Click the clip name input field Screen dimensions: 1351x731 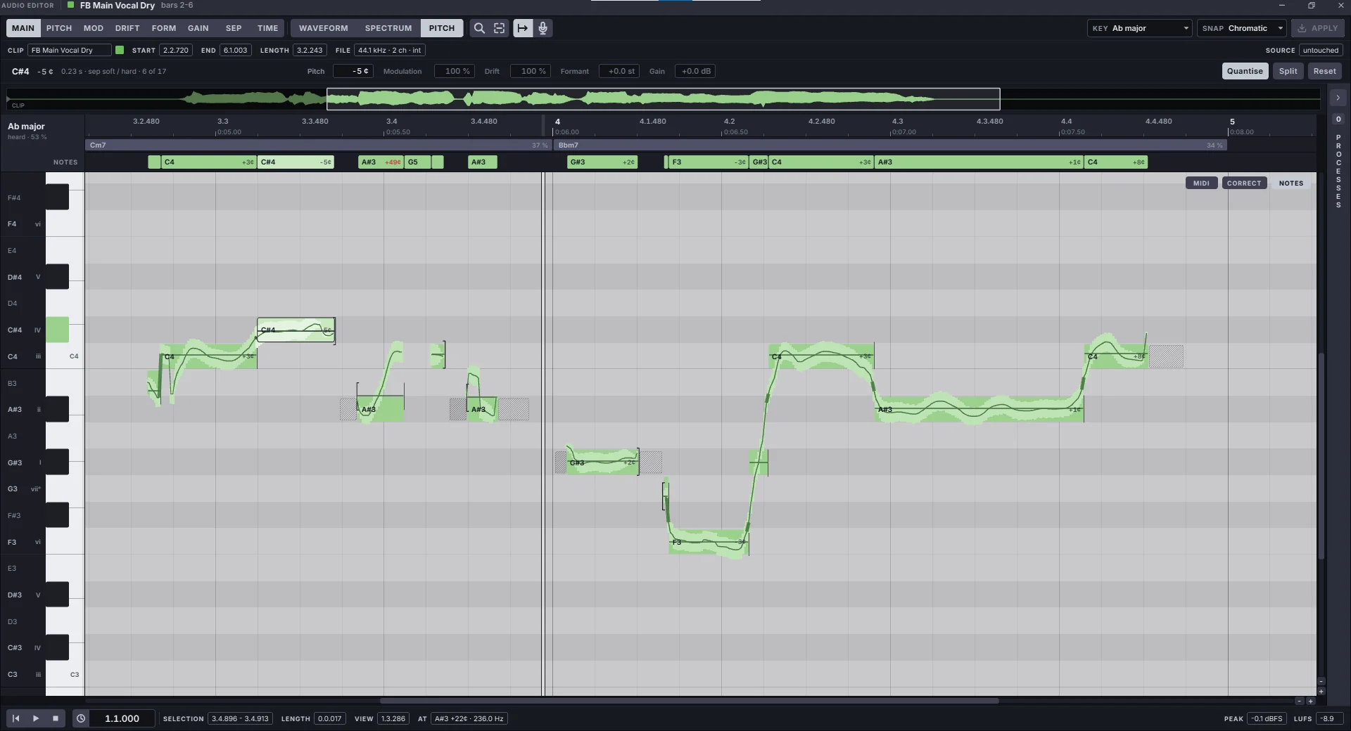pyautogui.click(x=70, y=50)
